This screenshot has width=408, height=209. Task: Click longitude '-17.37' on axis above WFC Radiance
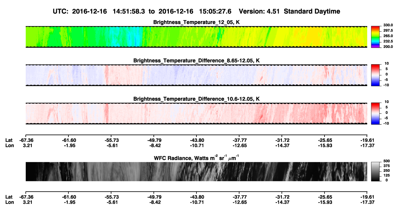click(x=368, y=145)
